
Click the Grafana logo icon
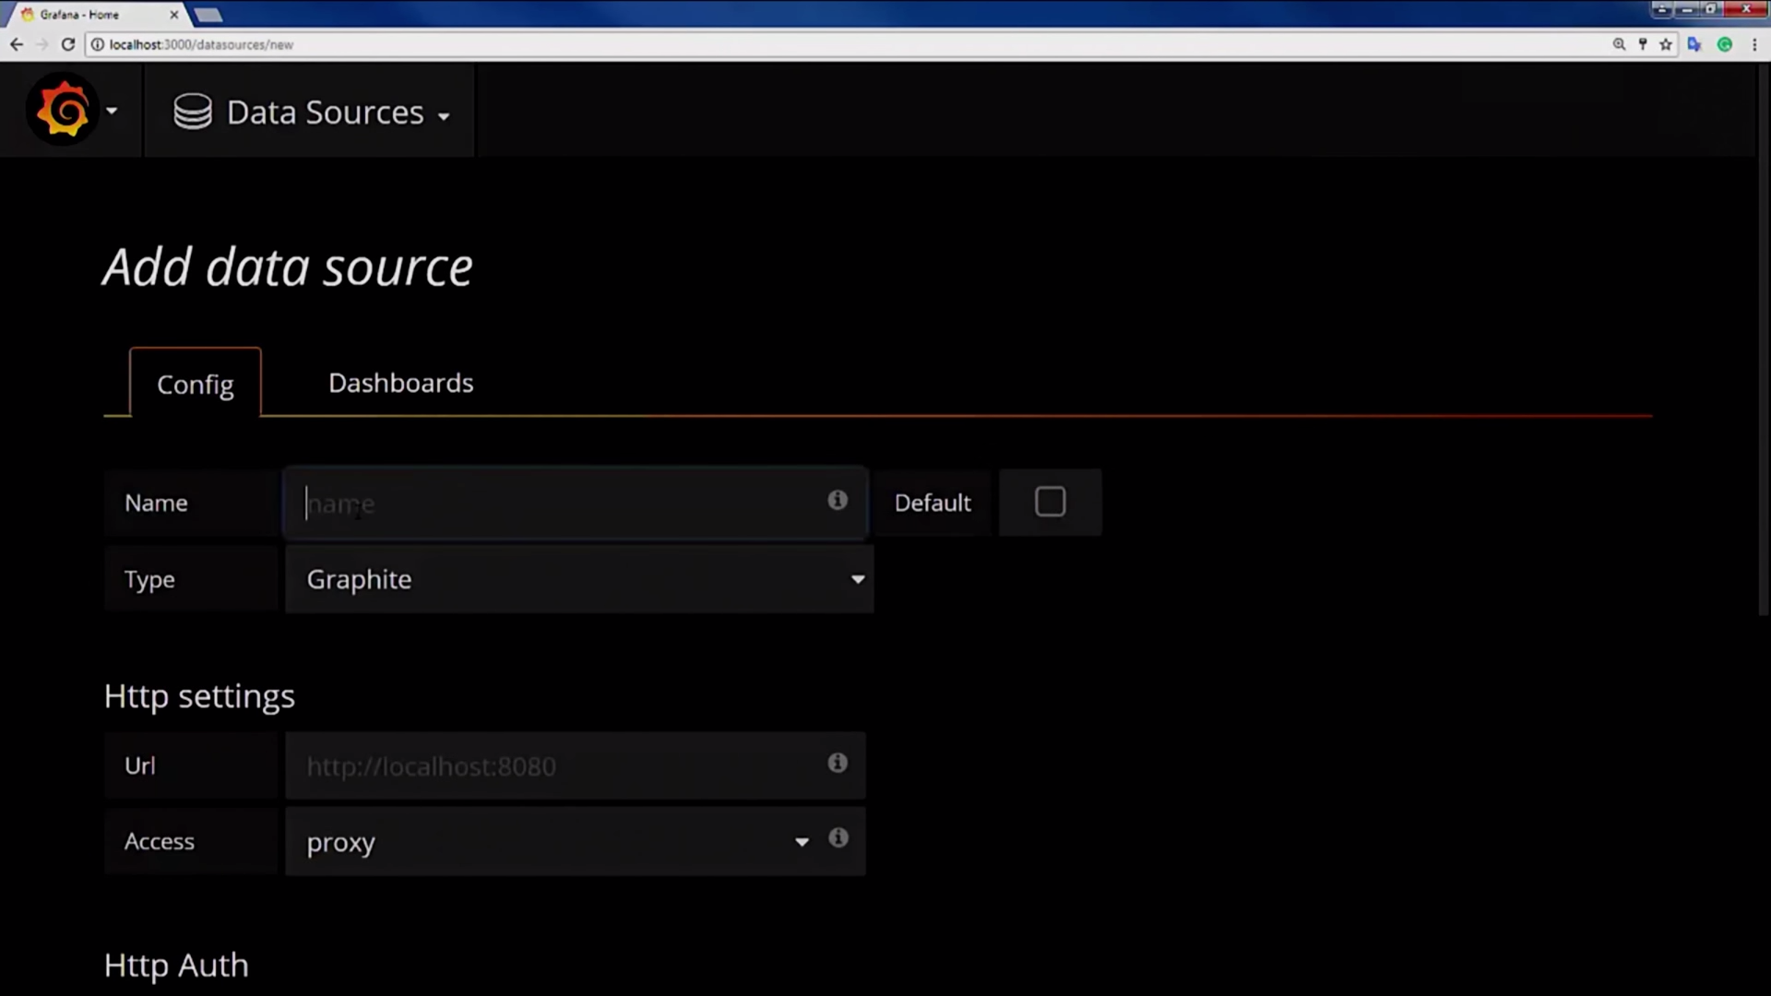coord(63,111)
